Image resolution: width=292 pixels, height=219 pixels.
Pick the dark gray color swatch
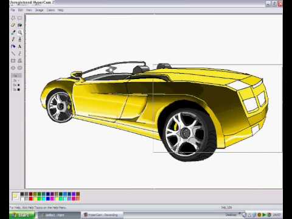point(26,194)
